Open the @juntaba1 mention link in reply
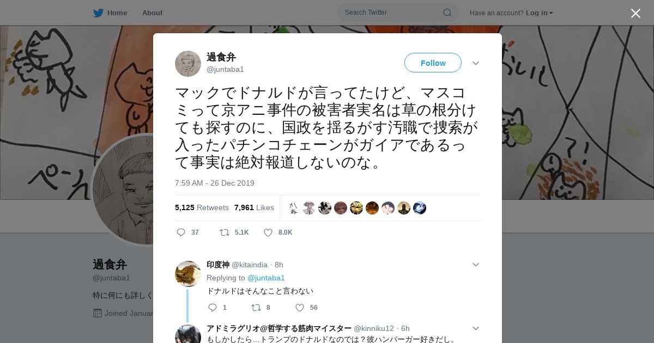This screenshot has width=654, height=343. (266, 278)
